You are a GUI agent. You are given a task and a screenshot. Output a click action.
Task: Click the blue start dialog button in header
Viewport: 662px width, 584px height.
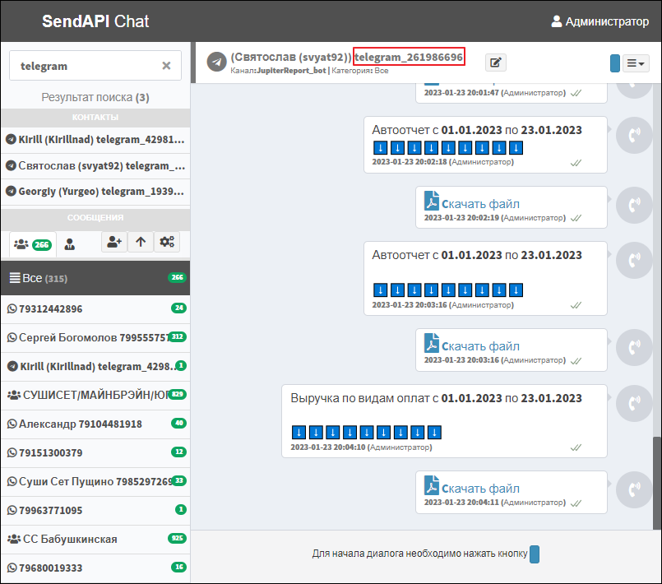click(615, 63)
